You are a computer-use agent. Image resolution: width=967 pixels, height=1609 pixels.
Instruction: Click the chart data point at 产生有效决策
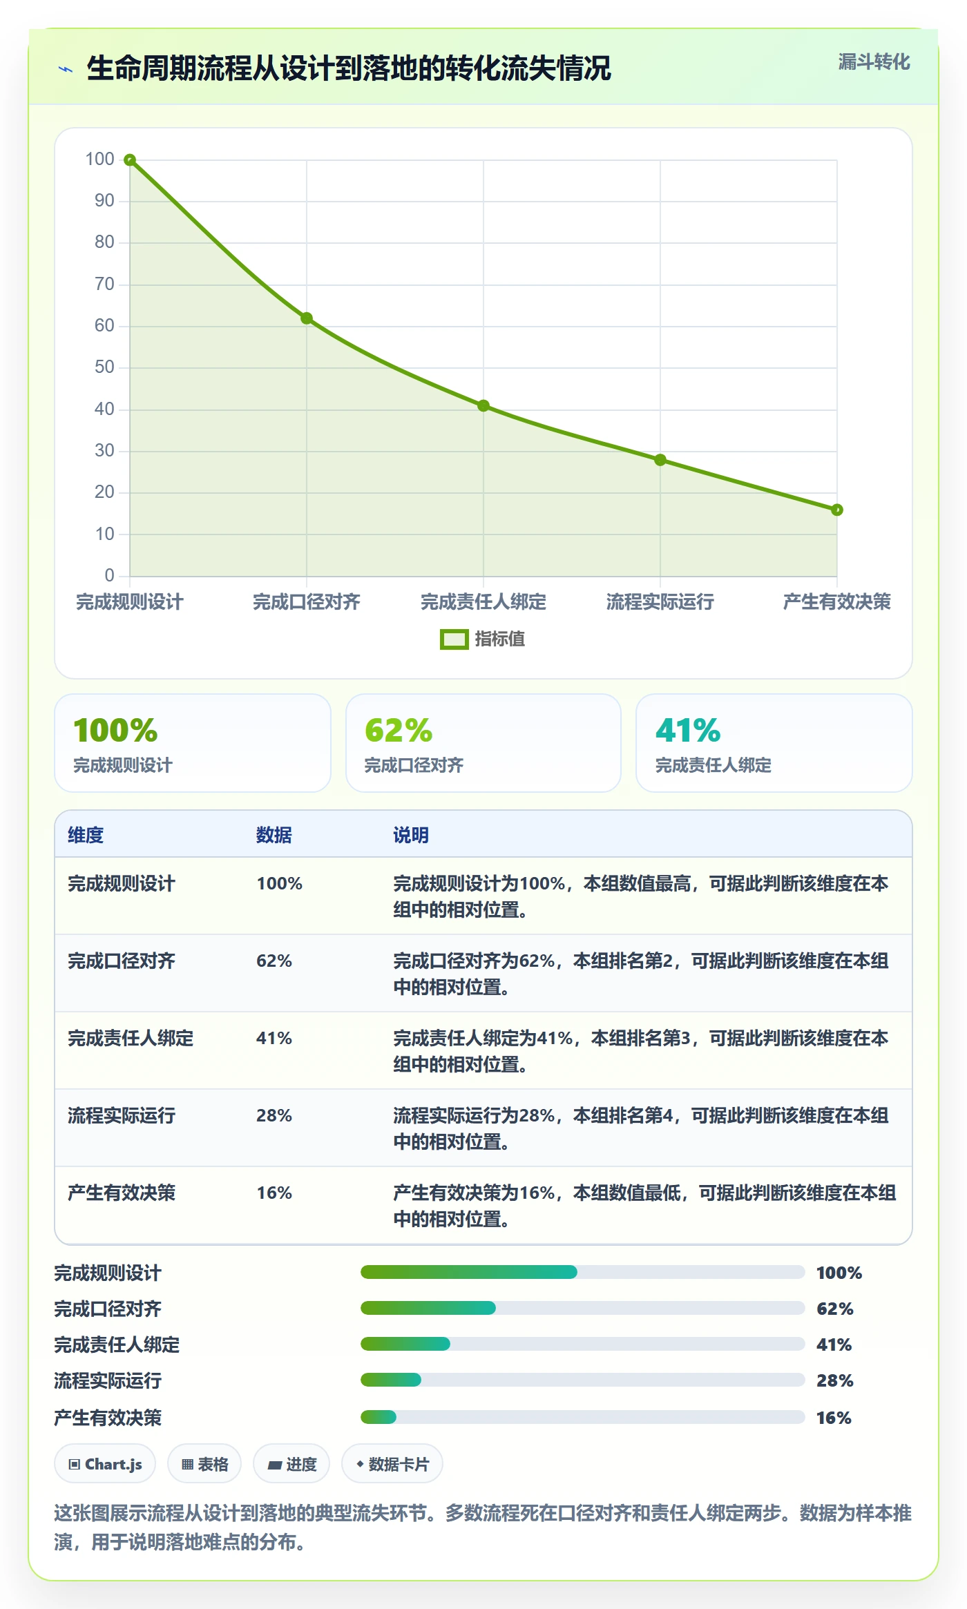(x=837, y=510)
